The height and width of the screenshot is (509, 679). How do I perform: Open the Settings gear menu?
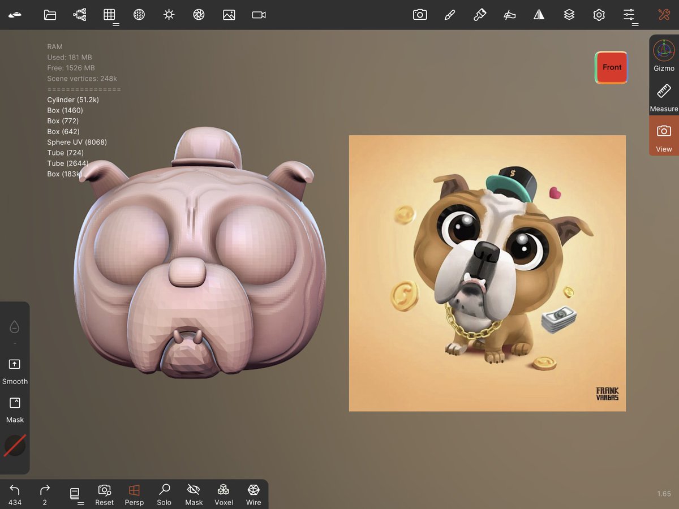599,15
